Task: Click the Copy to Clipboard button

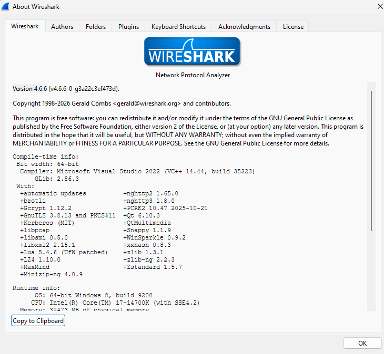Action: coord(38,320)
